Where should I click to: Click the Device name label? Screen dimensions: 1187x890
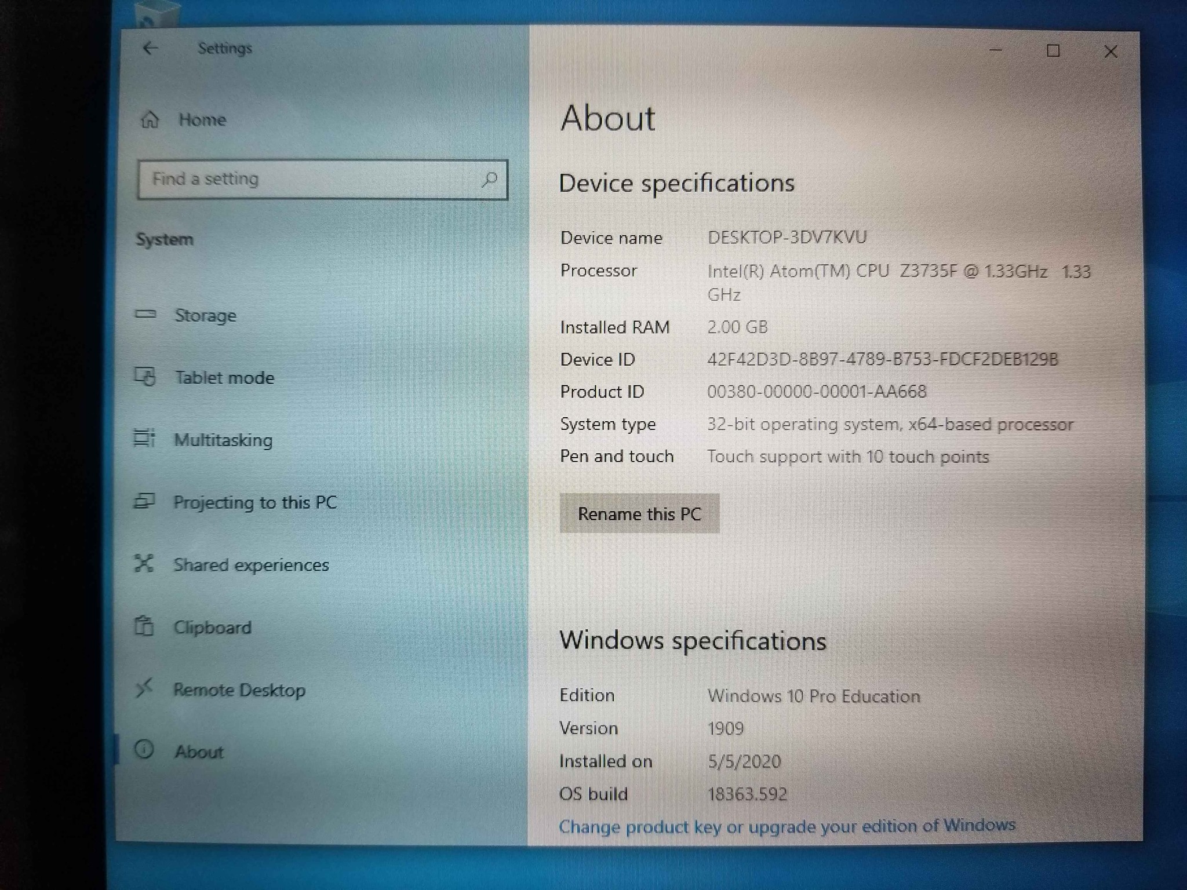click(611, 238)
